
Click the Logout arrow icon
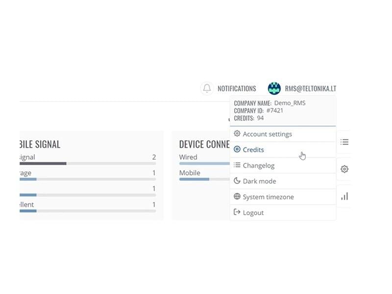237,212
